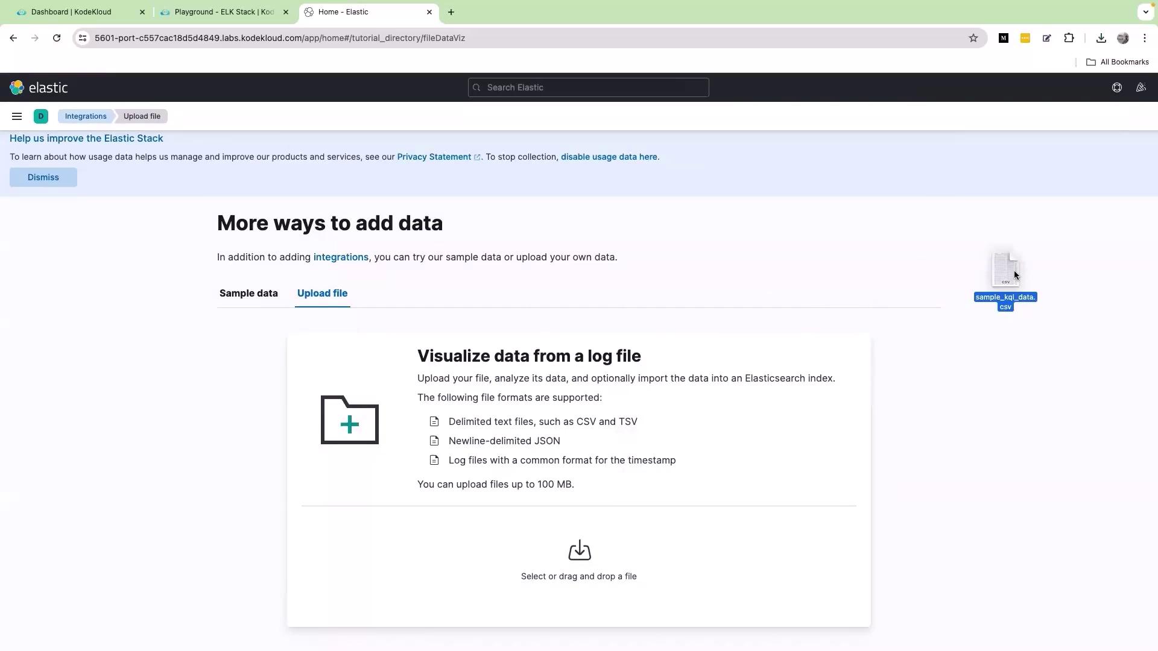Viewport: 1158px width, 651px height.
Task: Expand the Chrome tab search dropdown
Action: click(1145, 11)
